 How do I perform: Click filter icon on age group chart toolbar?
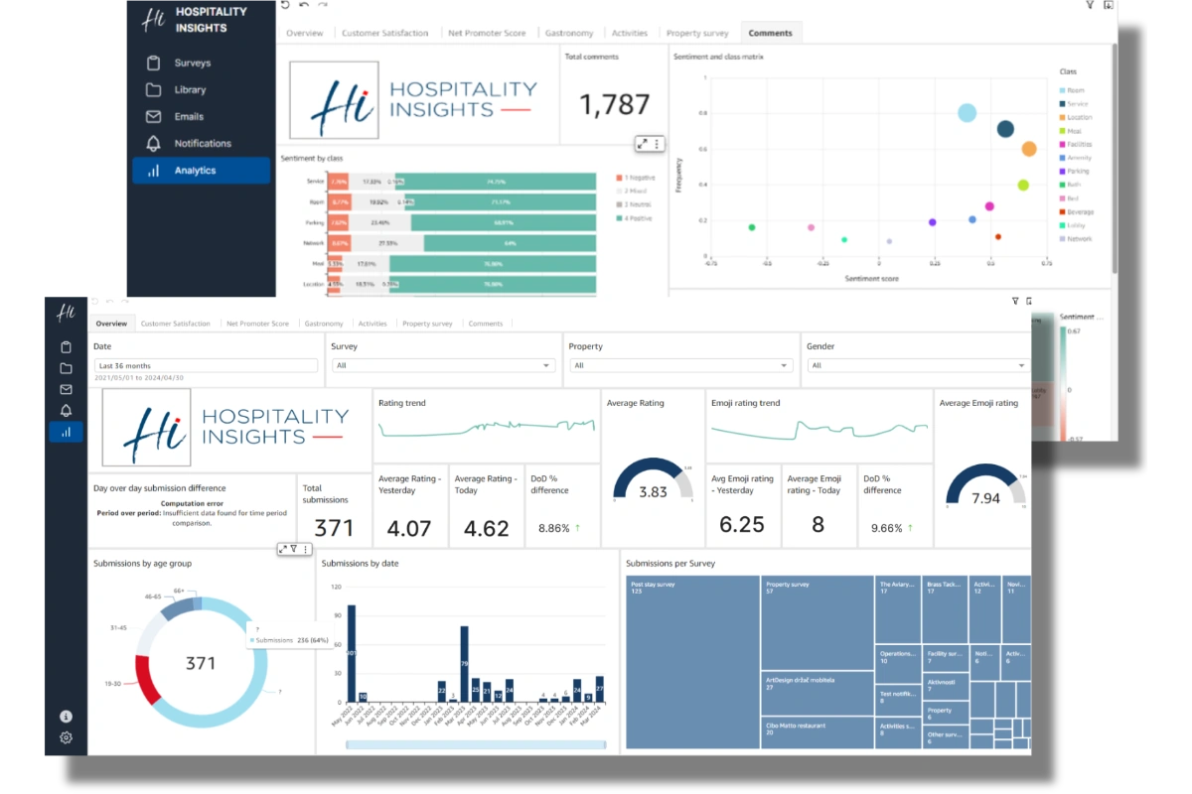click(x=294, y=549)
